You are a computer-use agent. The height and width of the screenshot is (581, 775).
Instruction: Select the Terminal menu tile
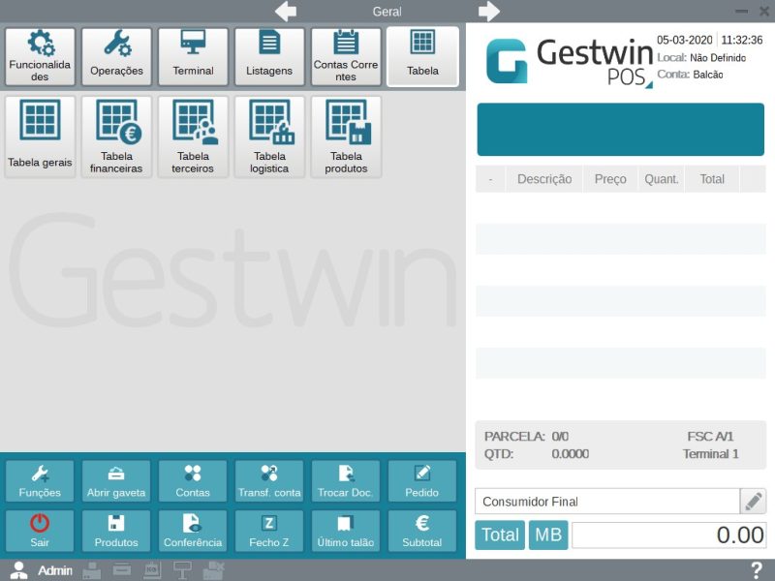pos(193,57)
